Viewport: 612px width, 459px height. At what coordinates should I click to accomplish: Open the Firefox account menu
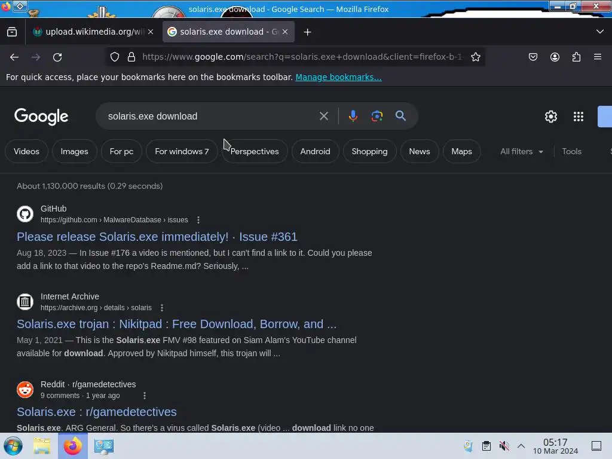(555, 57)
